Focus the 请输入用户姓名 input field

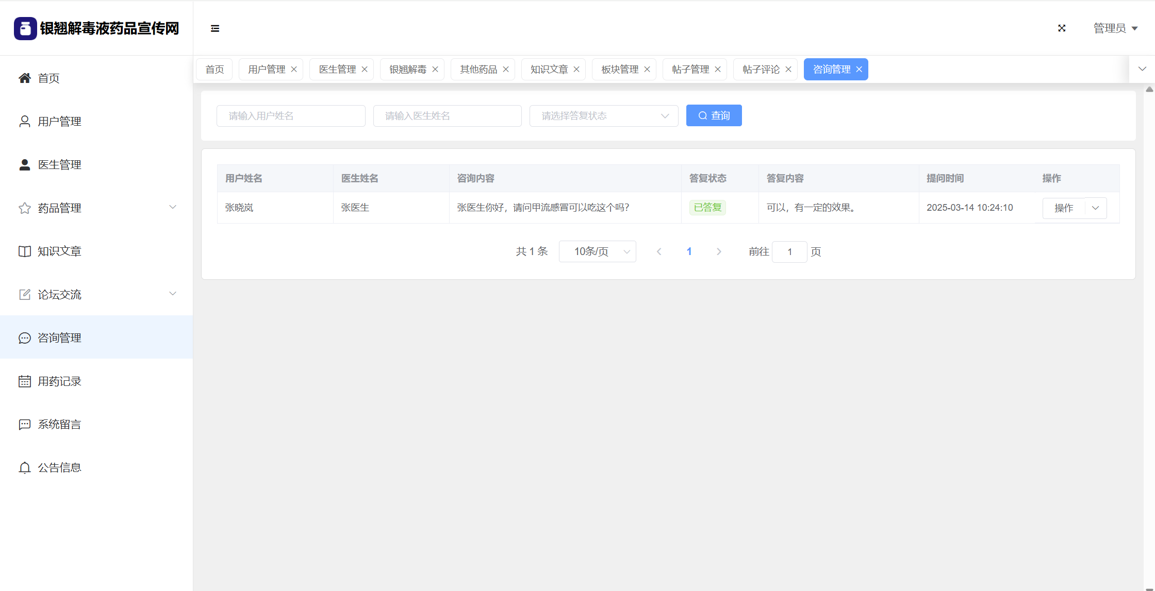291,116
